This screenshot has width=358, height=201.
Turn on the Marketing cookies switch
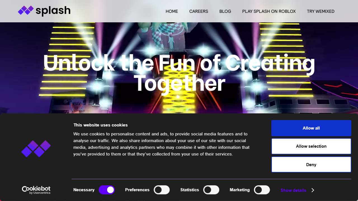[x=262, y=190]
